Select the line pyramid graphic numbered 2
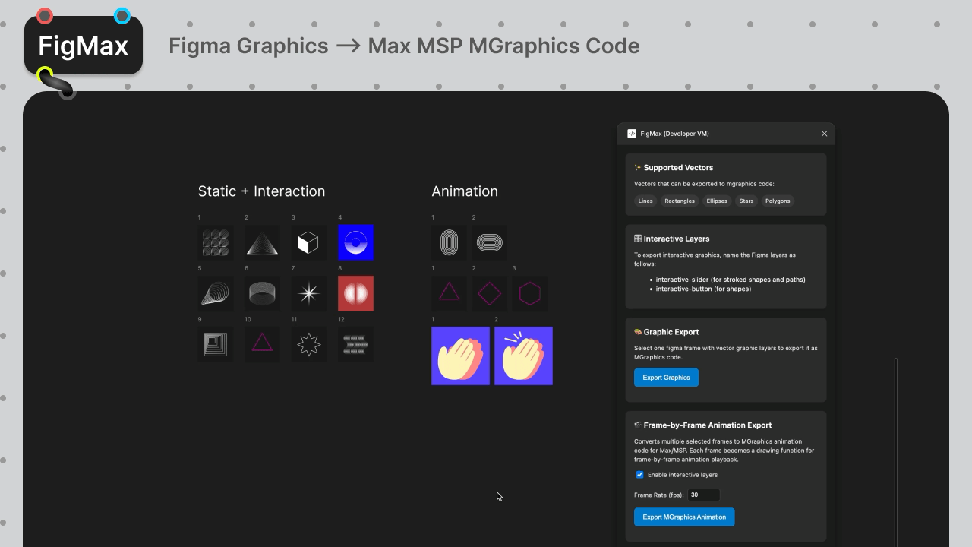Screen dimensions: 972x547 (x=262, y=243)
